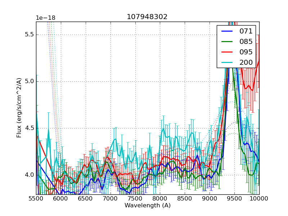Select the 095 legend label
This screenshot has height=216, width=288.
[x=246, y=52]
